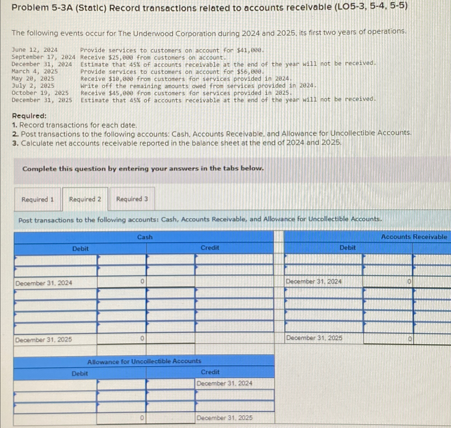Switch to the Required 3 tab
Image resolution: width=451 pixels, height=428 pixels.
click(133, 199)
